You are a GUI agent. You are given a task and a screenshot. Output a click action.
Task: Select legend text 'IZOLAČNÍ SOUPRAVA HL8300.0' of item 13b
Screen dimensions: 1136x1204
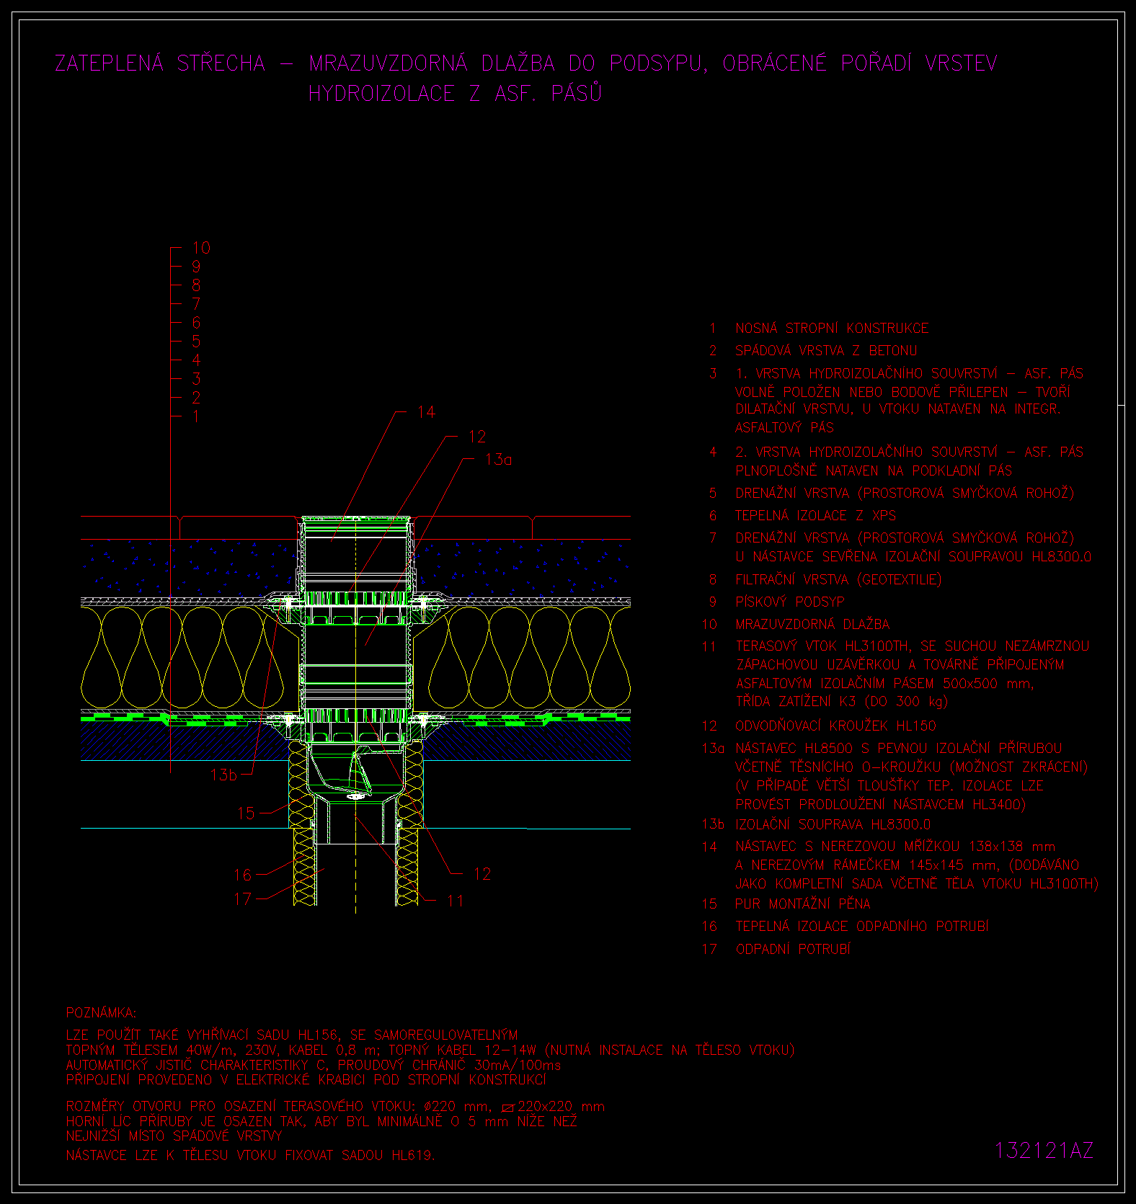833,825
